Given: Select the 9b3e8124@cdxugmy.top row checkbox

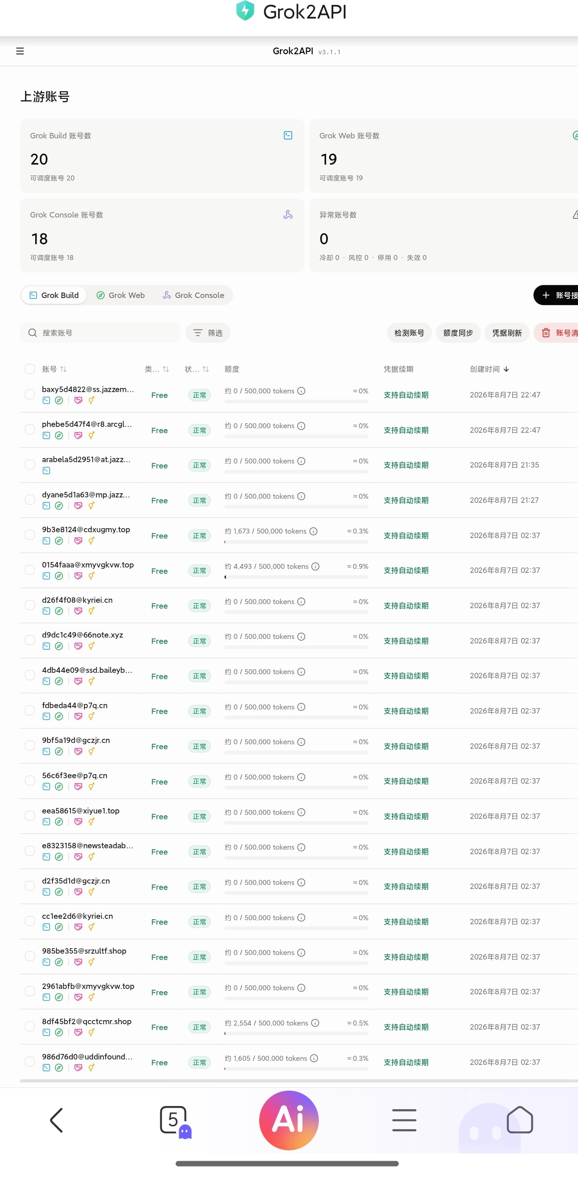Looking at the screenshot, I should (x=30, y=535).
